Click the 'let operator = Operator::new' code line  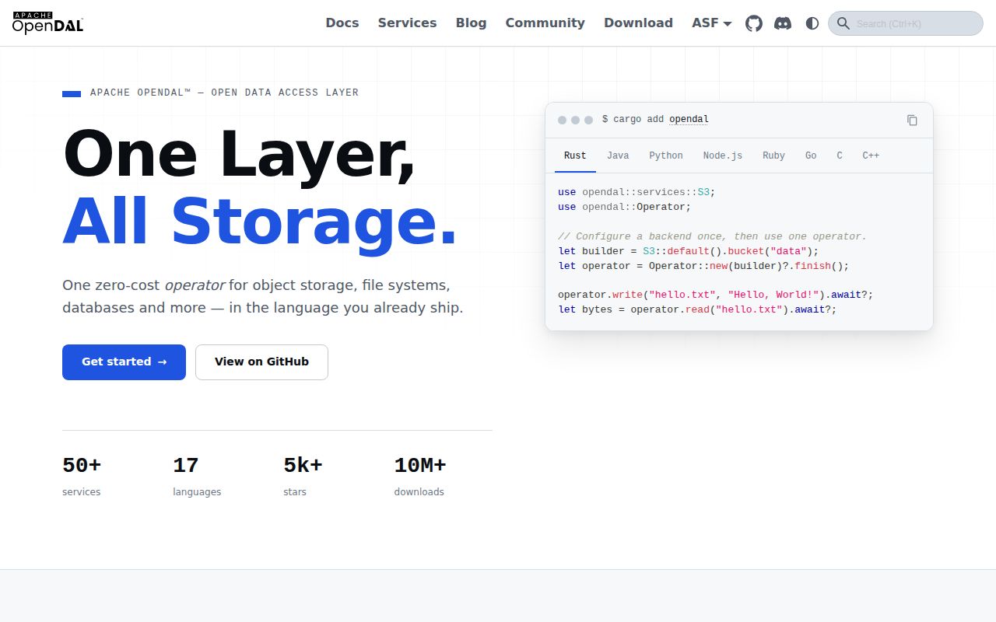703,266
